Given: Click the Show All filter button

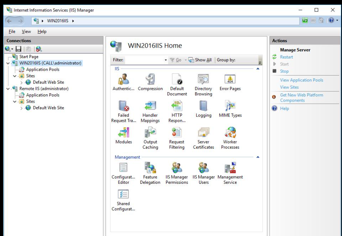Looking at the screenshot, I should [200, 60].
